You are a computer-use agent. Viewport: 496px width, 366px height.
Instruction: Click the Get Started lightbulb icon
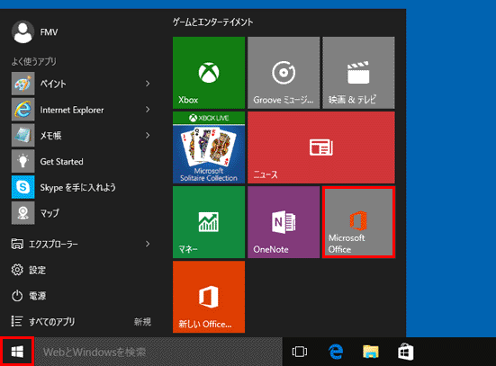23,161
